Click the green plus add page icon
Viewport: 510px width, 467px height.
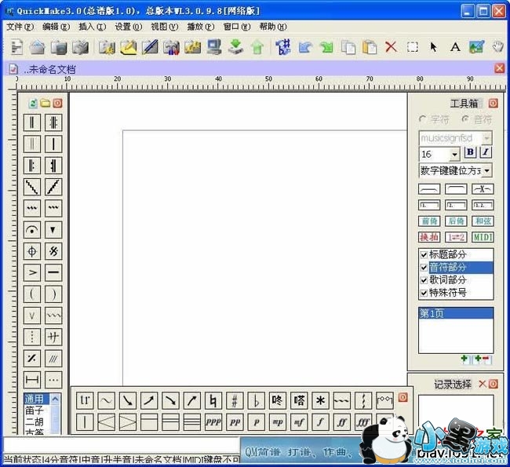pos(464,359)
